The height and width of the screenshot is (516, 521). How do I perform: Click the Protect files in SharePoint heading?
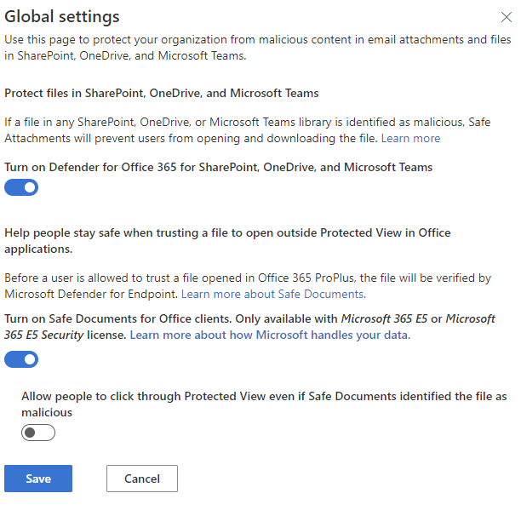coord(162,93)
